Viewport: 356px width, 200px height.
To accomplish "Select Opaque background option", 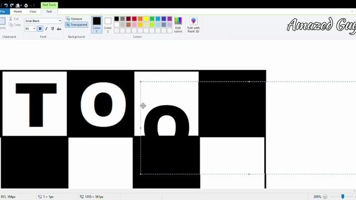I will click(x=74, y=19).
